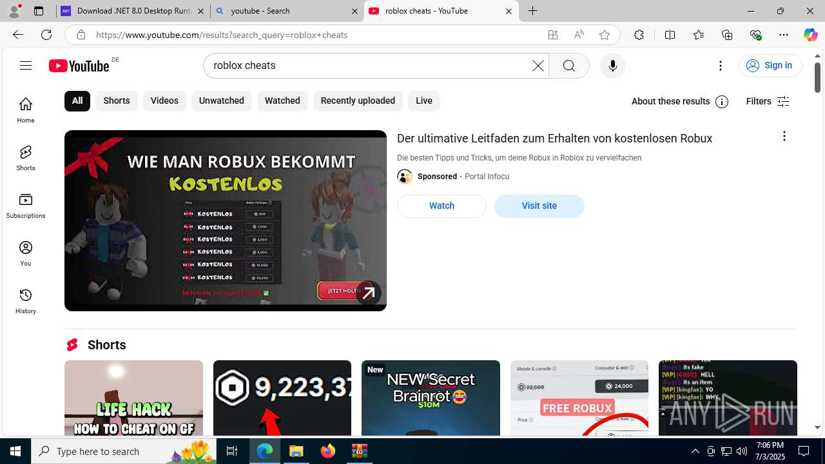Open Home in the sidebar
825x464 pixels.
point(26,110)
